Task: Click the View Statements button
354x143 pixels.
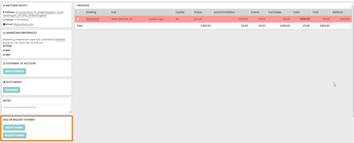Action: 15,71
